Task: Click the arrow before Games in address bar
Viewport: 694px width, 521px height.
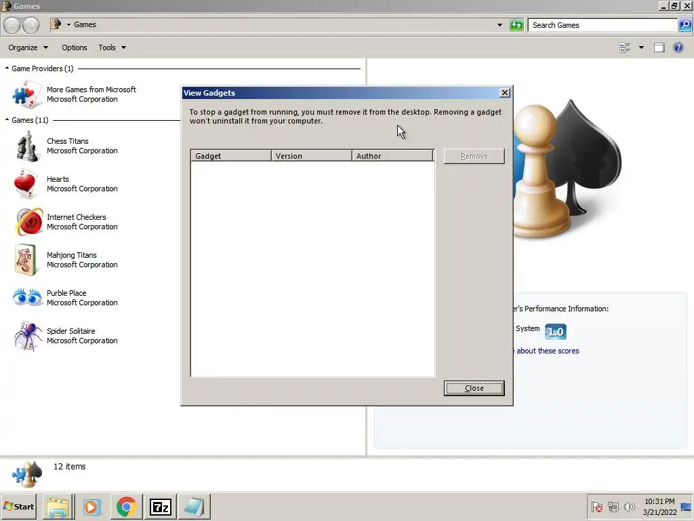Action: coord(68,24)
